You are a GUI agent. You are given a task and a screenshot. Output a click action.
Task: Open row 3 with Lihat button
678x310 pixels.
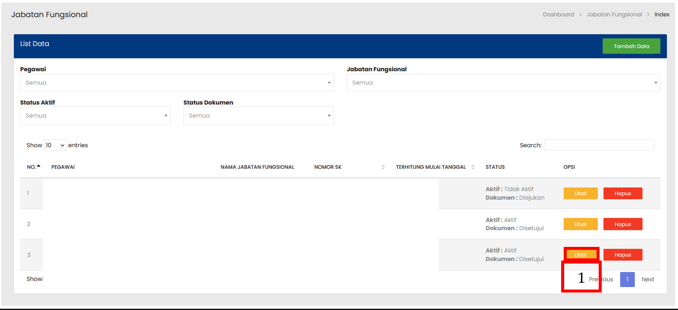[580, 255]
